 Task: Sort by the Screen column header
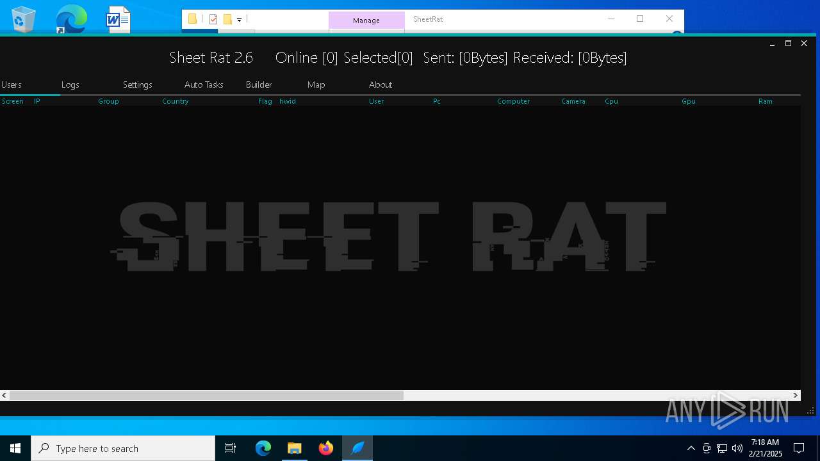(13, 101)
